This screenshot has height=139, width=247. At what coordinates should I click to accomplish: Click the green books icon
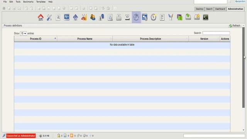[x=179, y=17]
